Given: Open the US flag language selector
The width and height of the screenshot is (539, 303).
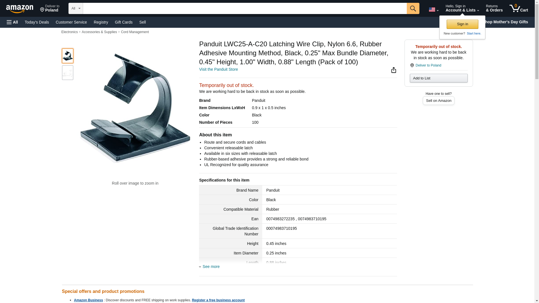Looking at the screenshot, I should (433, 10).
